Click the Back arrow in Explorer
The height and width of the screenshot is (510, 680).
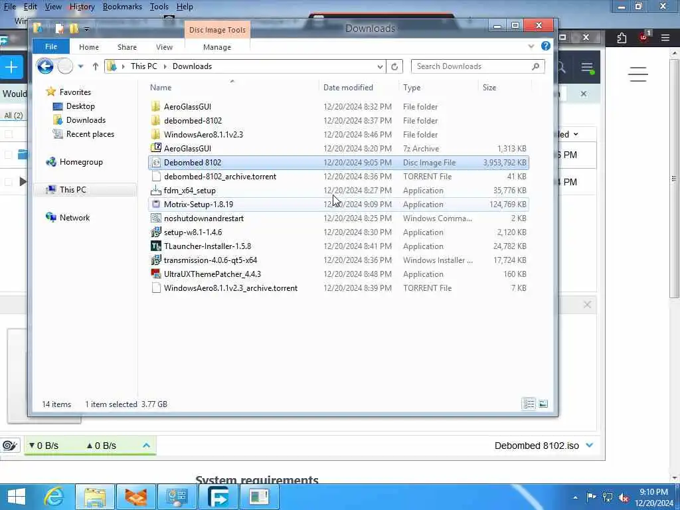click(45, 66)
